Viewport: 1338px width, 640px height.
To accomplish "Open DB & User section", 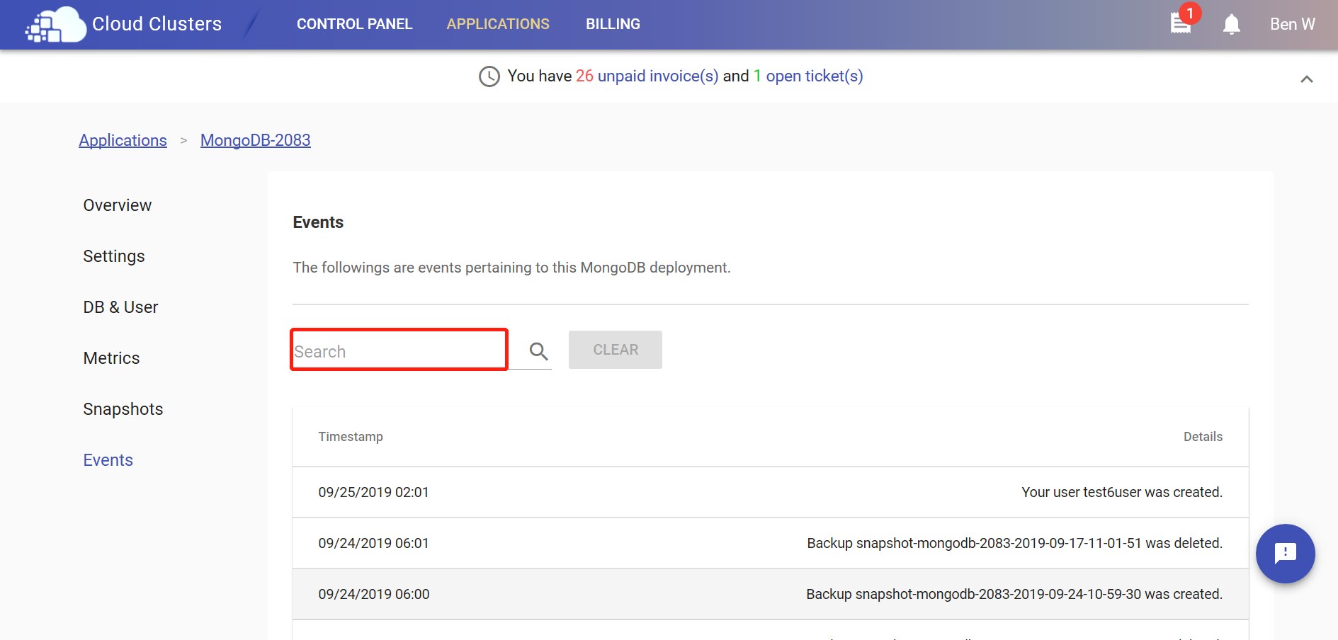I will [120, 307].
